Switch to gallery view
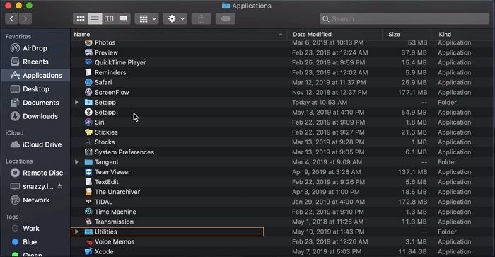The height and width of the screenshot is (257, 495). click(123, 18)
